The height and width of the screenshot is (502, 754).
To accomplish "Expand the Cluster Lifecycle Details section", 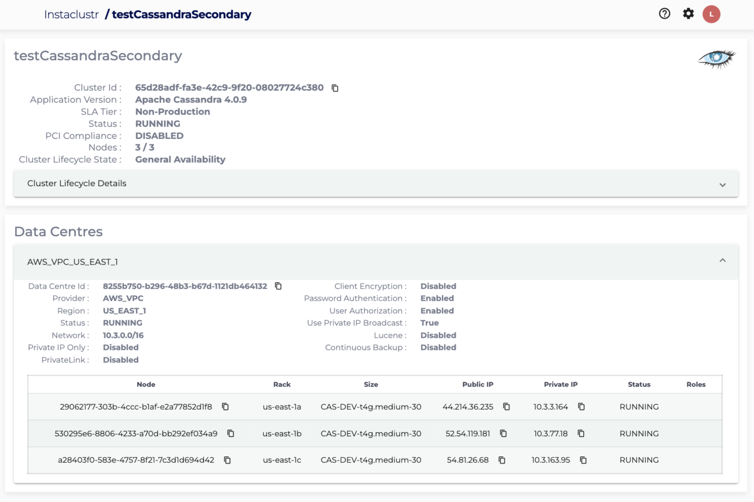I will pyautogui.click(x=723, y=184).
